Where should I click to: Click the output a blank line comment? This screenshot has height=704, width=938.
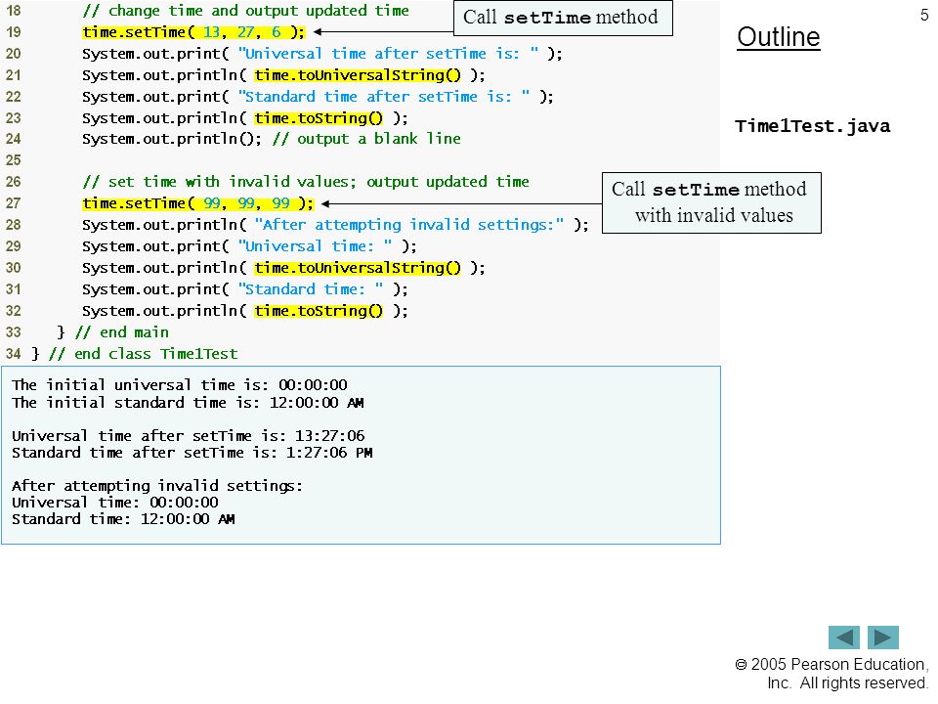(x=366, y=140)
